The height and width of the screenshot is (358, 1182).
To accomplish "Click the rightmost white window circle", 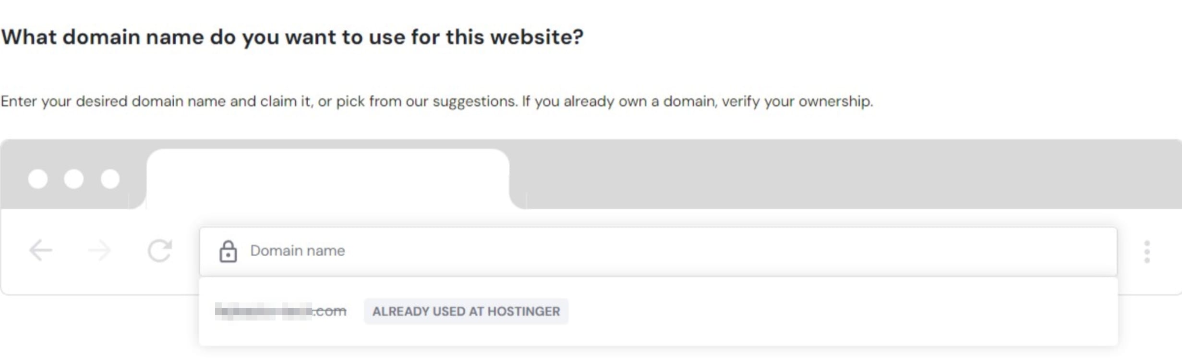I will (110, 179).
